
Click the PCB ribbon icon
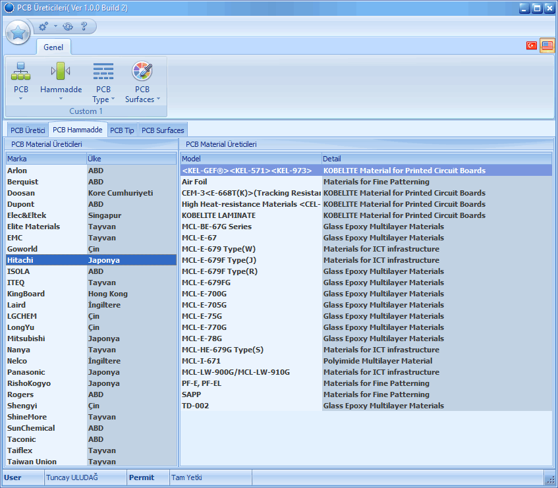coord(20,70)
